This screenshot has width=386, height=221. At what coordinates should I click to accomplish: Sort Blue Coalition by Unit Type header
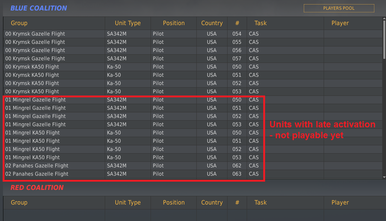[x=128, y=23]
